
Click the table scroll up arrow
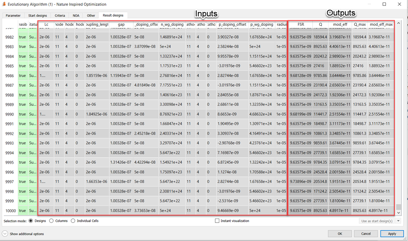pyautogui.click(x=398, y=23)
